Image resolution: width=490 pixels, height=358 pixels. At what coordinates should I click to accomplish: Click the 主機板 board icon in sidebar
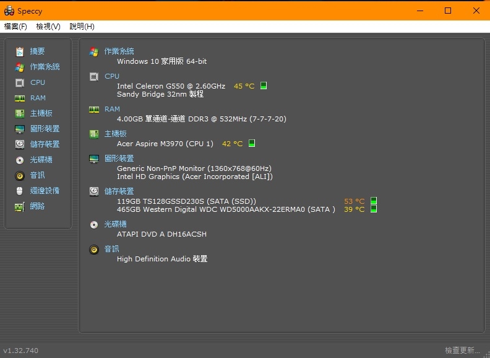(20, 113)
